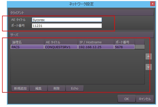Viewport: 158px width, 107px height.
Task: Click the server table's AE タイトル column header
Action: click(61, 42)
